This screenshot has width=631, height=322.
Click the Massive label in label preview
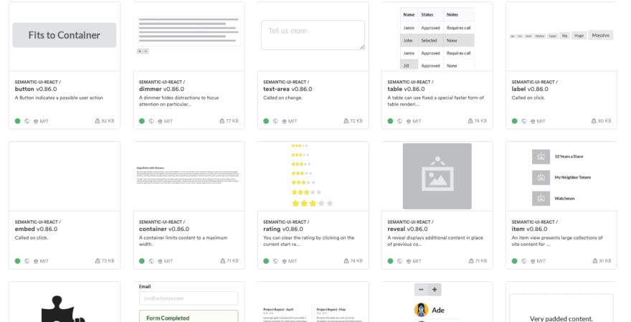click(x=600, y=35)
